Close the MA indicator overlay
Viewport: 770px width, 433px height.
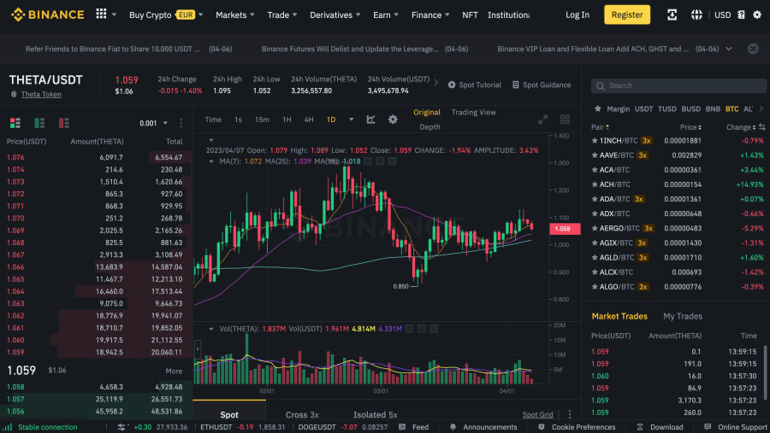pos(392,161)
